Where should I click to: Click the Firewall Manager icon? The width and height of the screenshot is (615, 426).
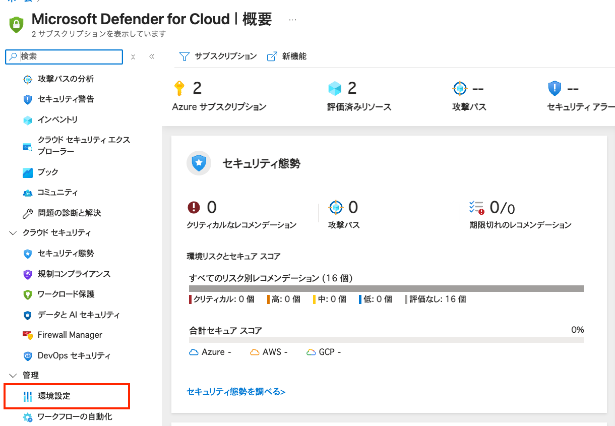pyautogui.click(x=28, y=335)
